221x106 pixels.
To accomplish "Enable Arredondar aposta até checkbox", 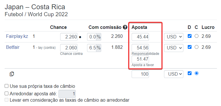I will [x=6, y=94].
